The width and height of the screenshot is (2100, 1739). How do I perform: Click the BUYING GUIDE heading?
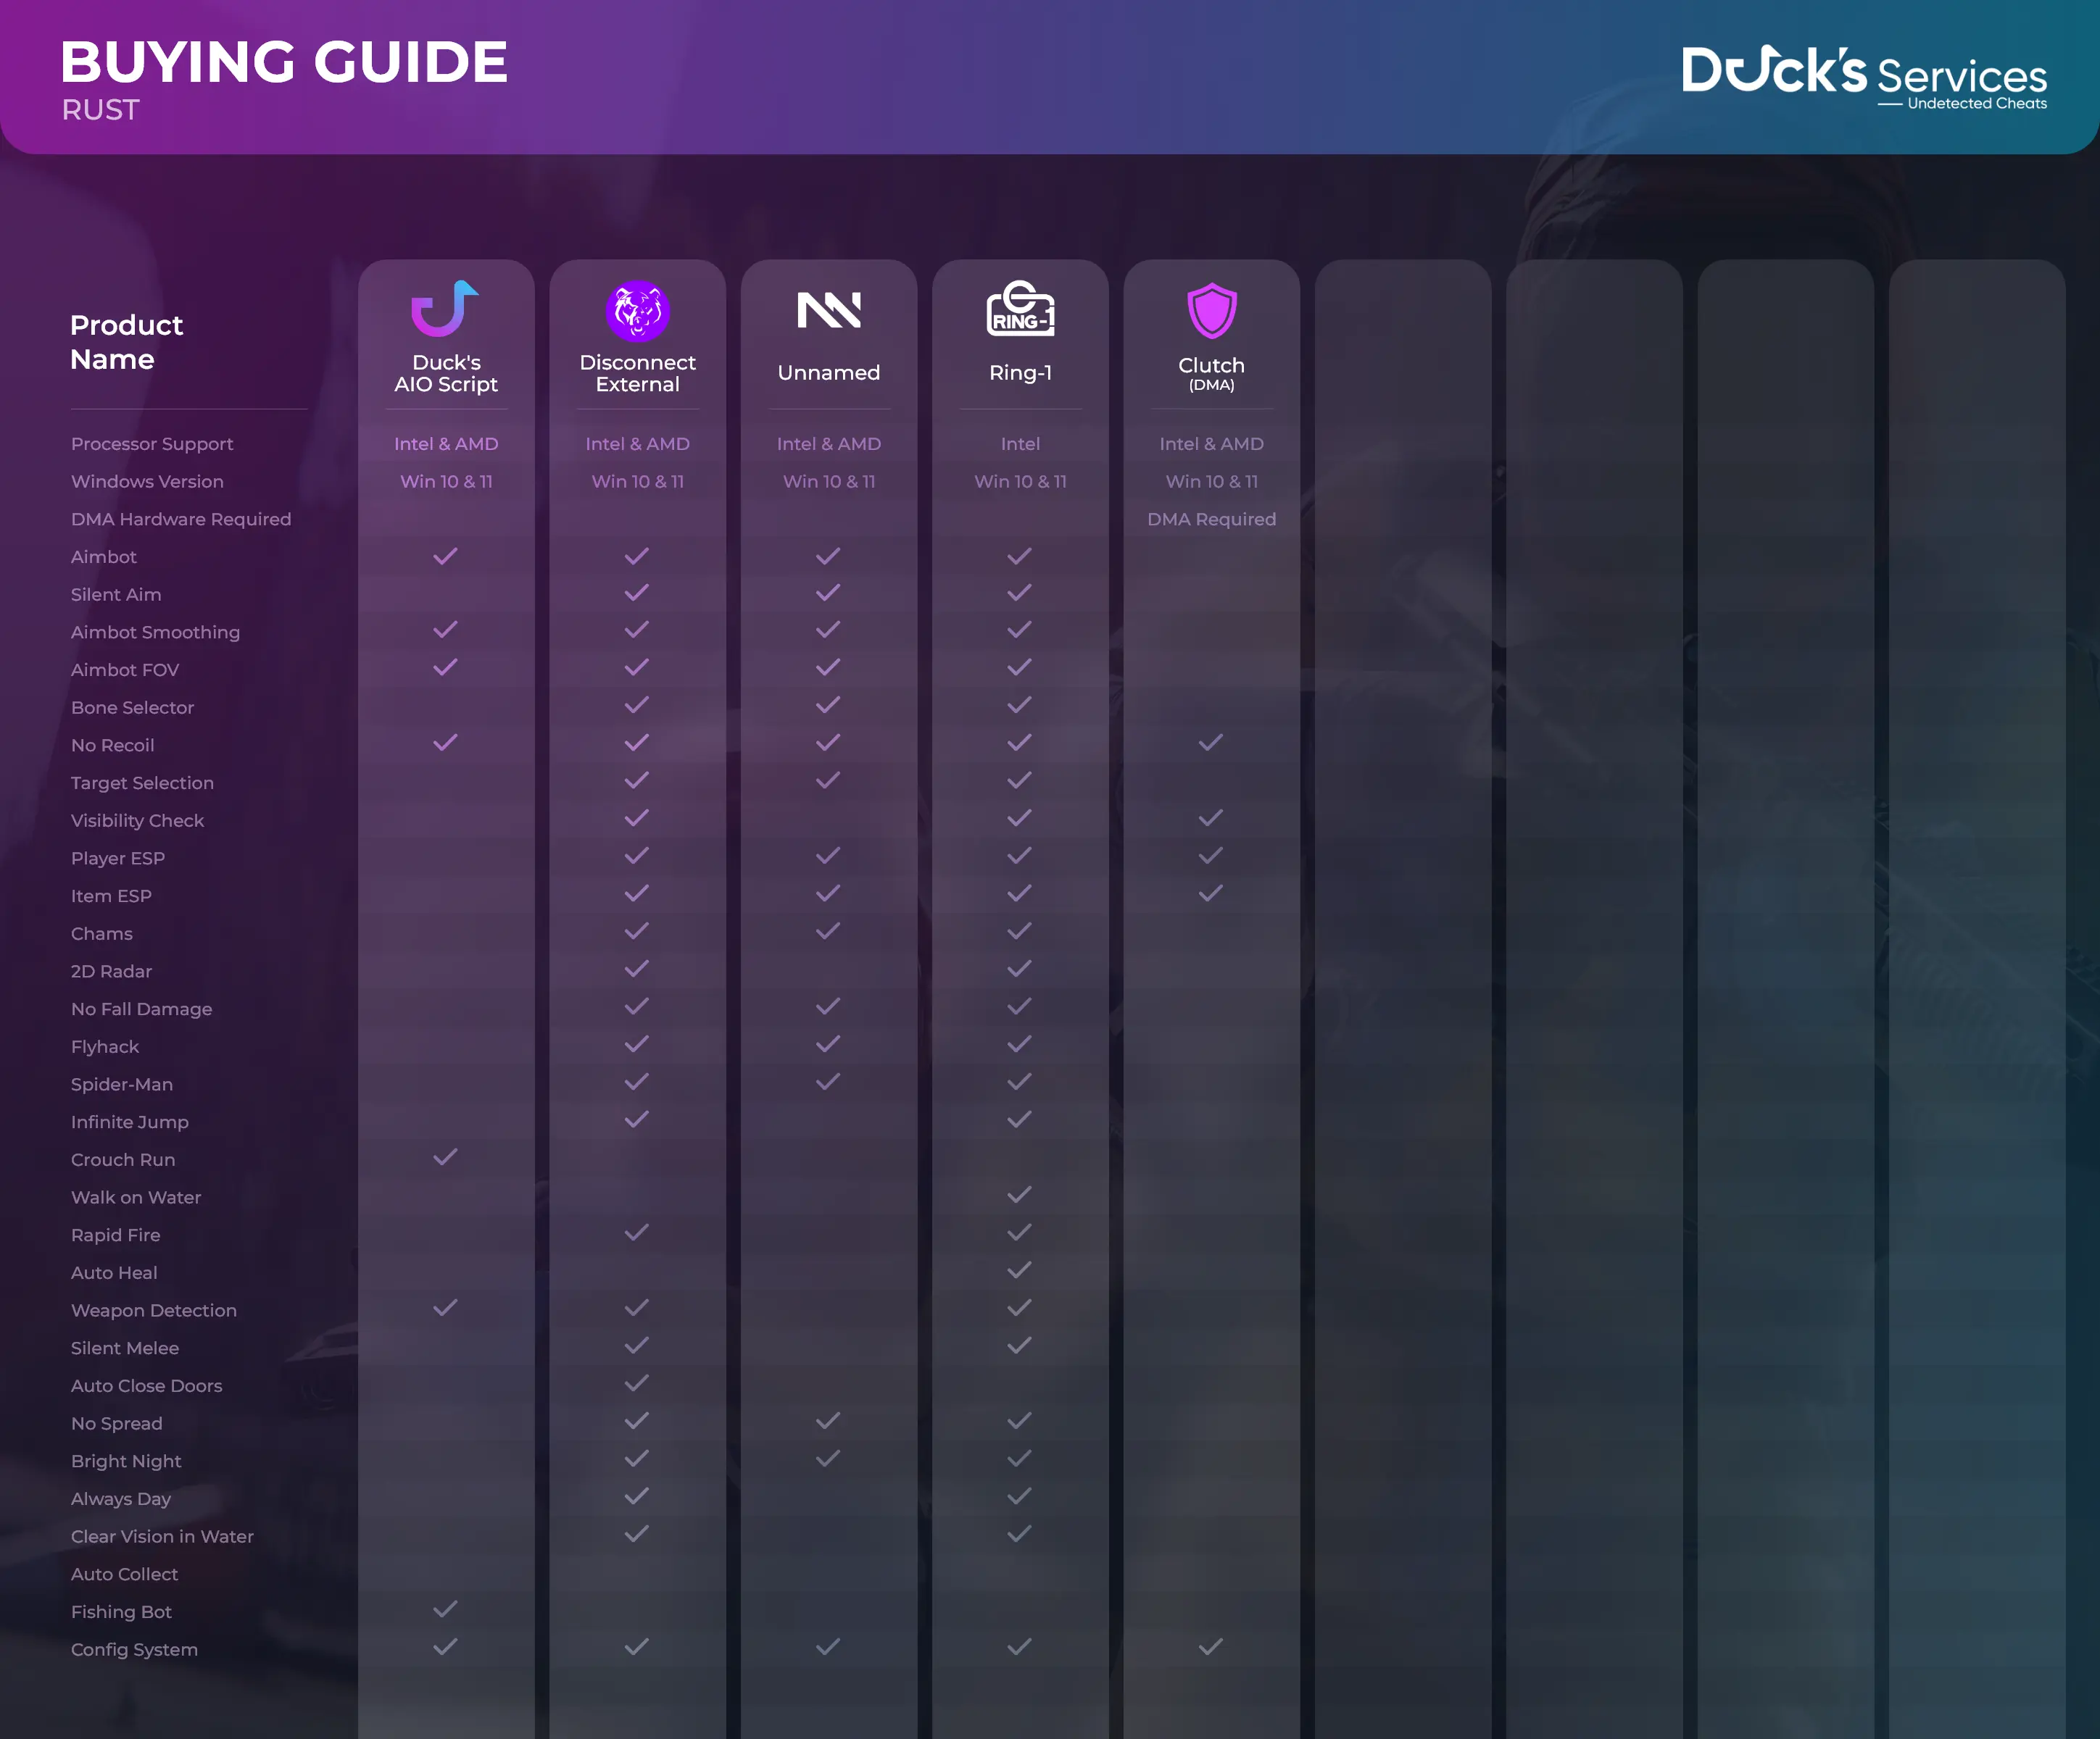pyautogui.click(x=284, y=62)
